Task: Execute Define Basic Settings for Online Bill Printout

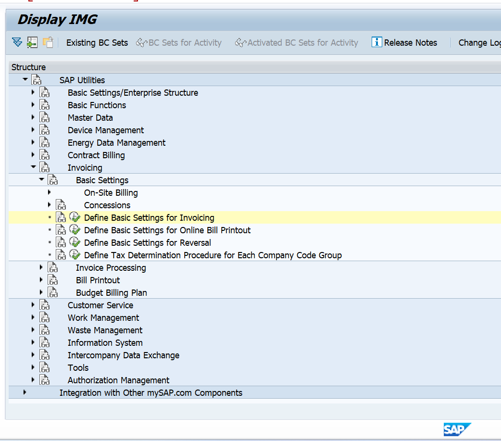Action: (x=75, y=230)
